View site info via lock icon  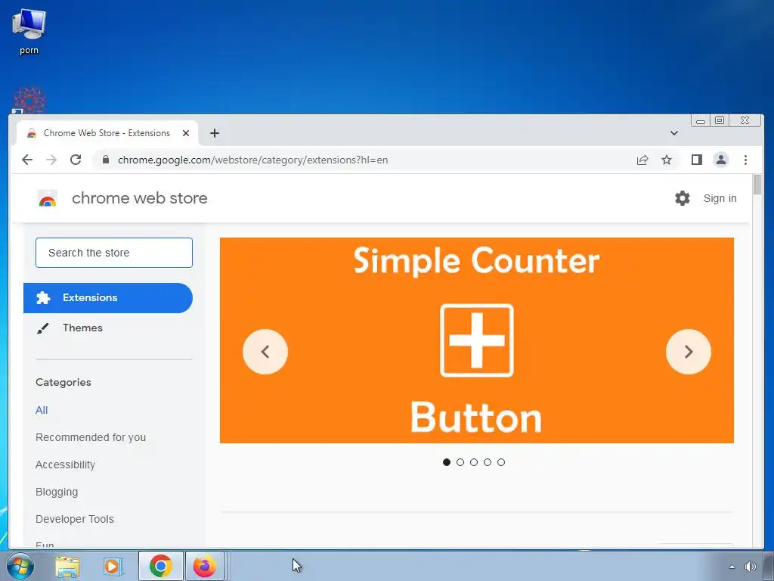(x=105, y=160)
